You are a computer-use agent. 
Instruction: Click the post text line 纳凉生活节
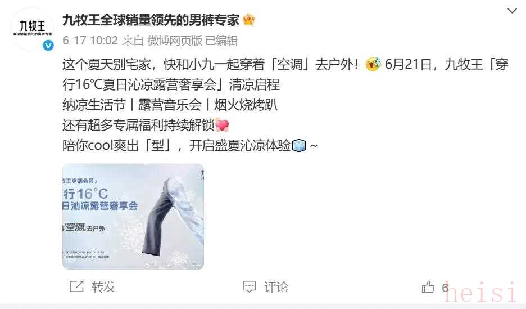[94, 105]
